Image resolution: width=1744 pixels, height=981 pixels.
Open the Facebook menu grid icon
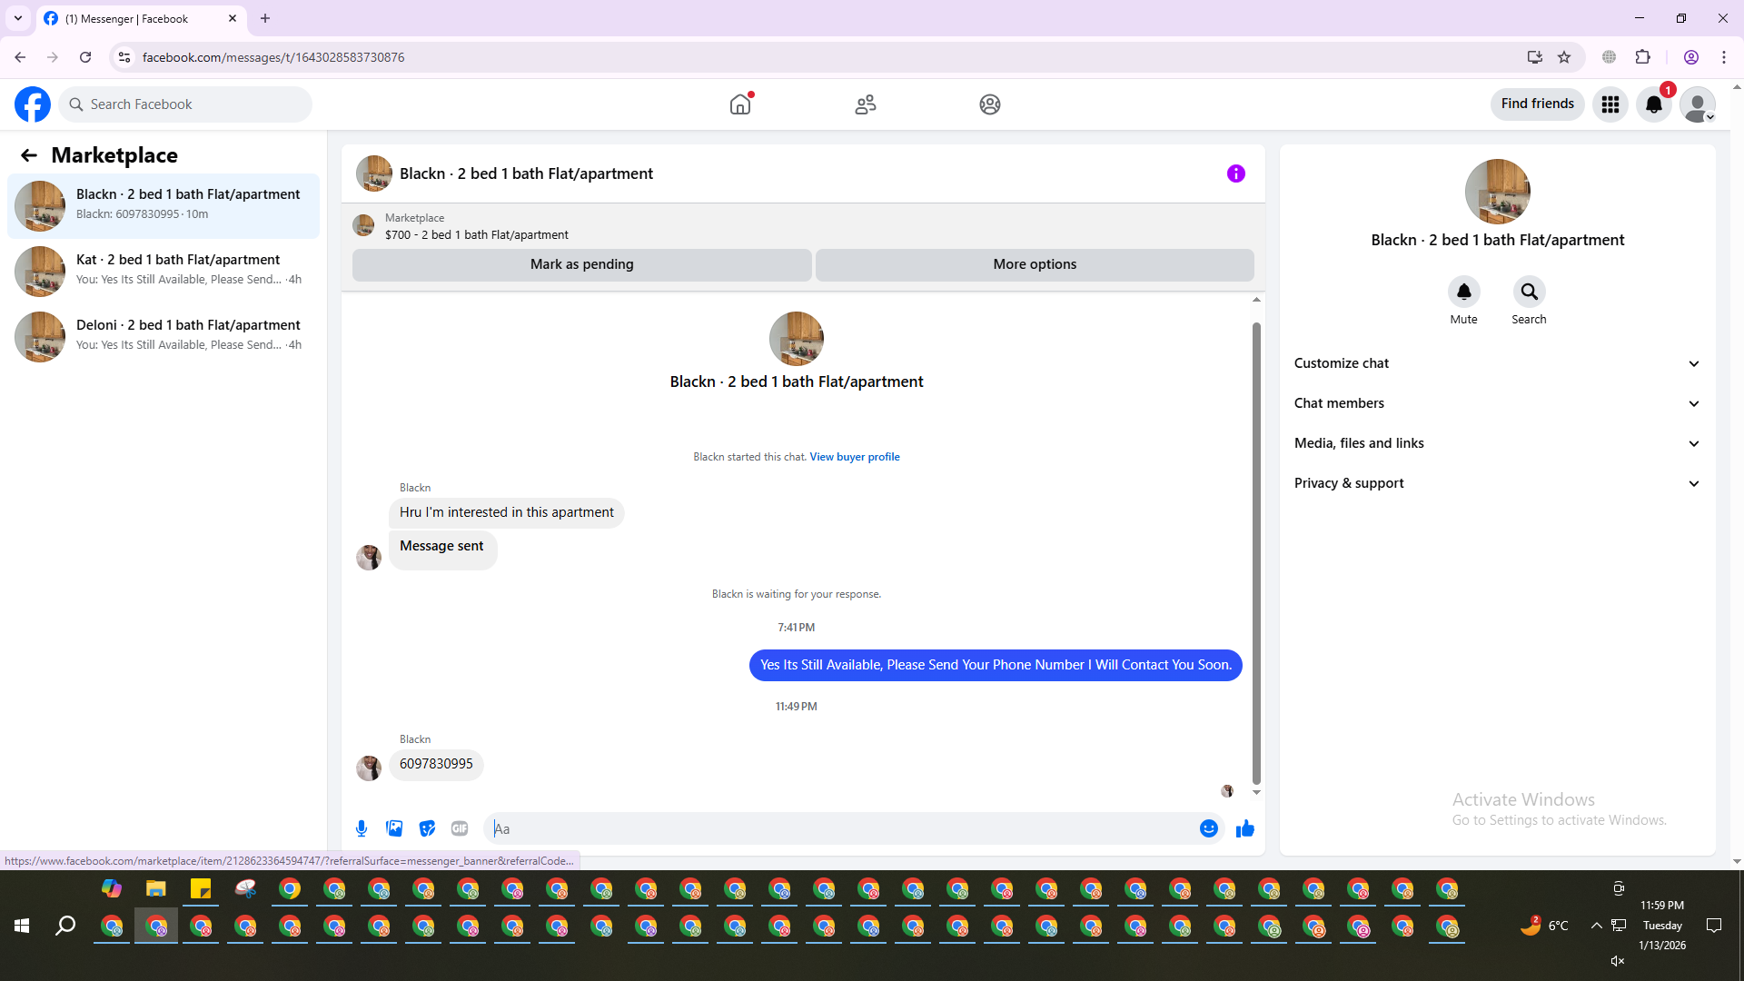pyautogui.click(x=1610, y=104)
